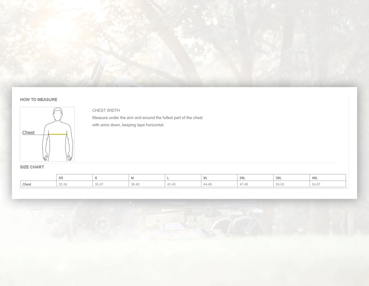
Task: Select the 4XL column header
Action: [315, 178]
